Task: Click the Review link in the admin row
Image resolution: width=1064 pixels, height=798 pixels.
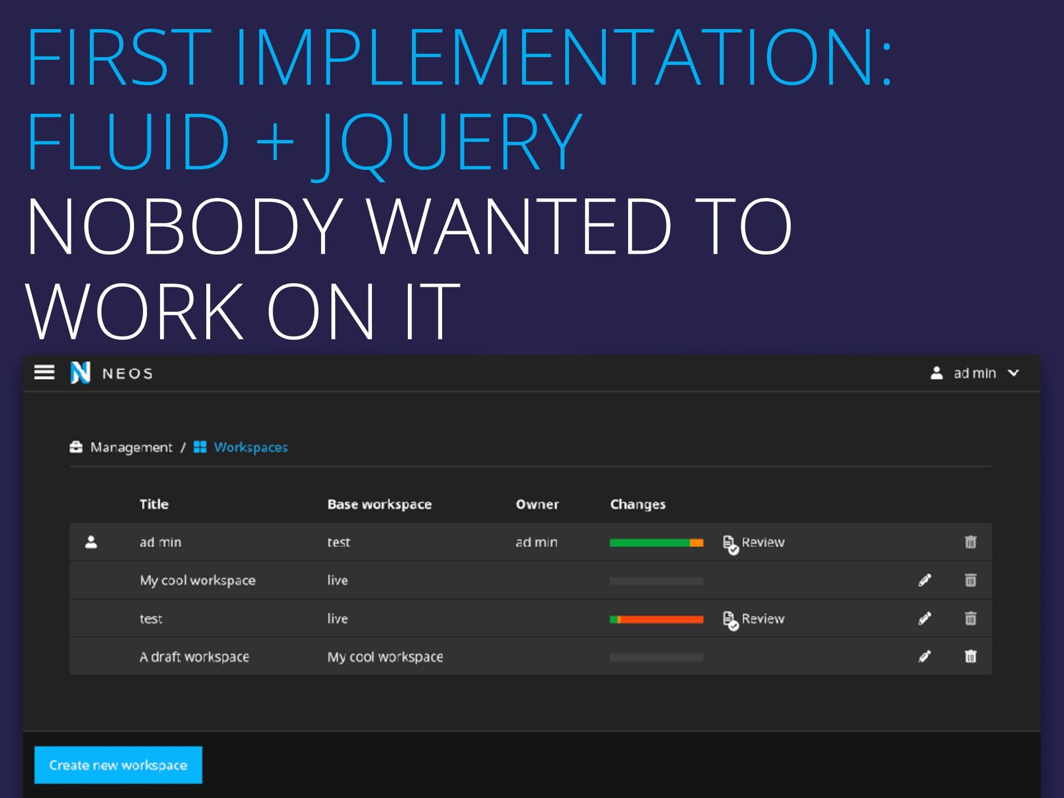Action: pos(763,542)
